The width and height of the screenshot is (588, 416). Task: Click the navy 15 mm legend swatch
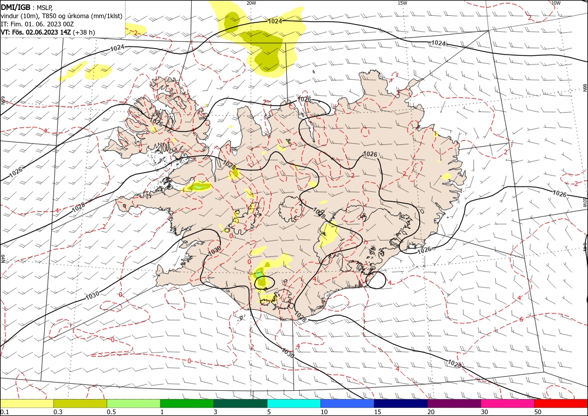(400, 403)
